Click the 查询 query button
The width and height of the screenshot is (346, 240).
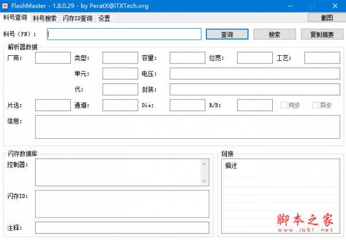(227, 35)
